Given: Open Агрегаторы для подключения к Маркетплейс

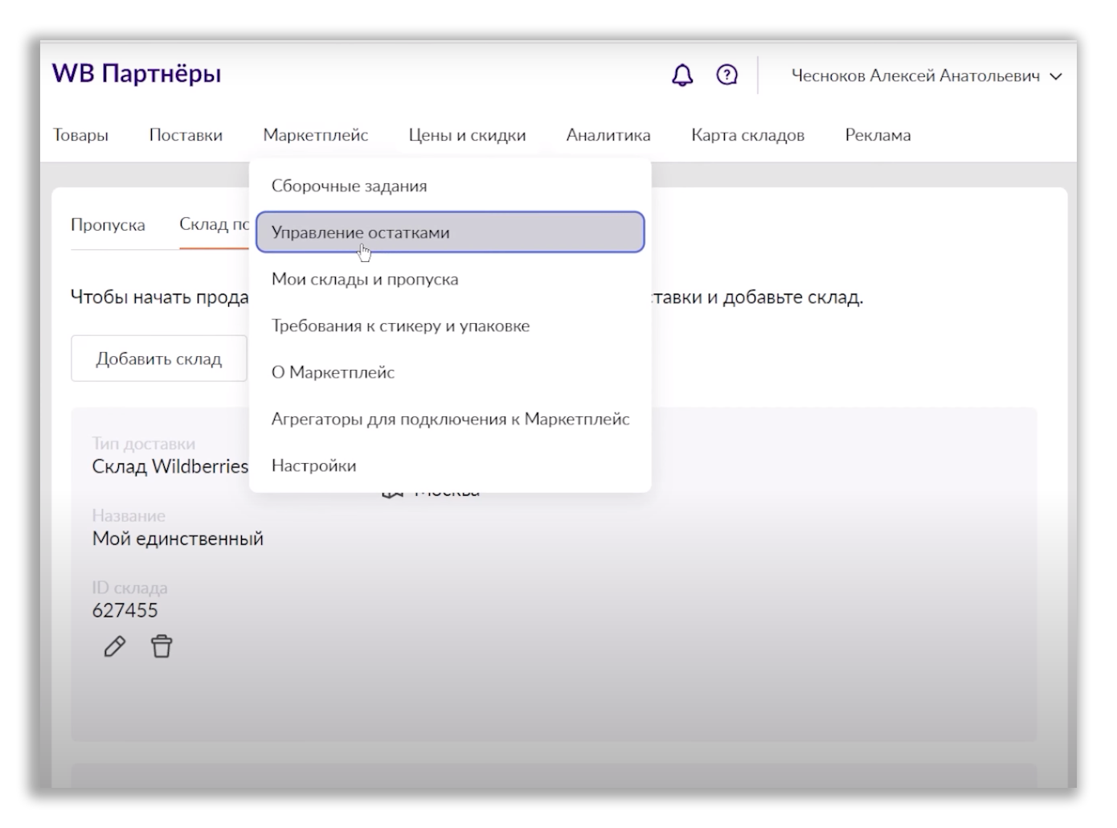Looking at the screenshot, I should pyautogui.click(x=450, y=419).
